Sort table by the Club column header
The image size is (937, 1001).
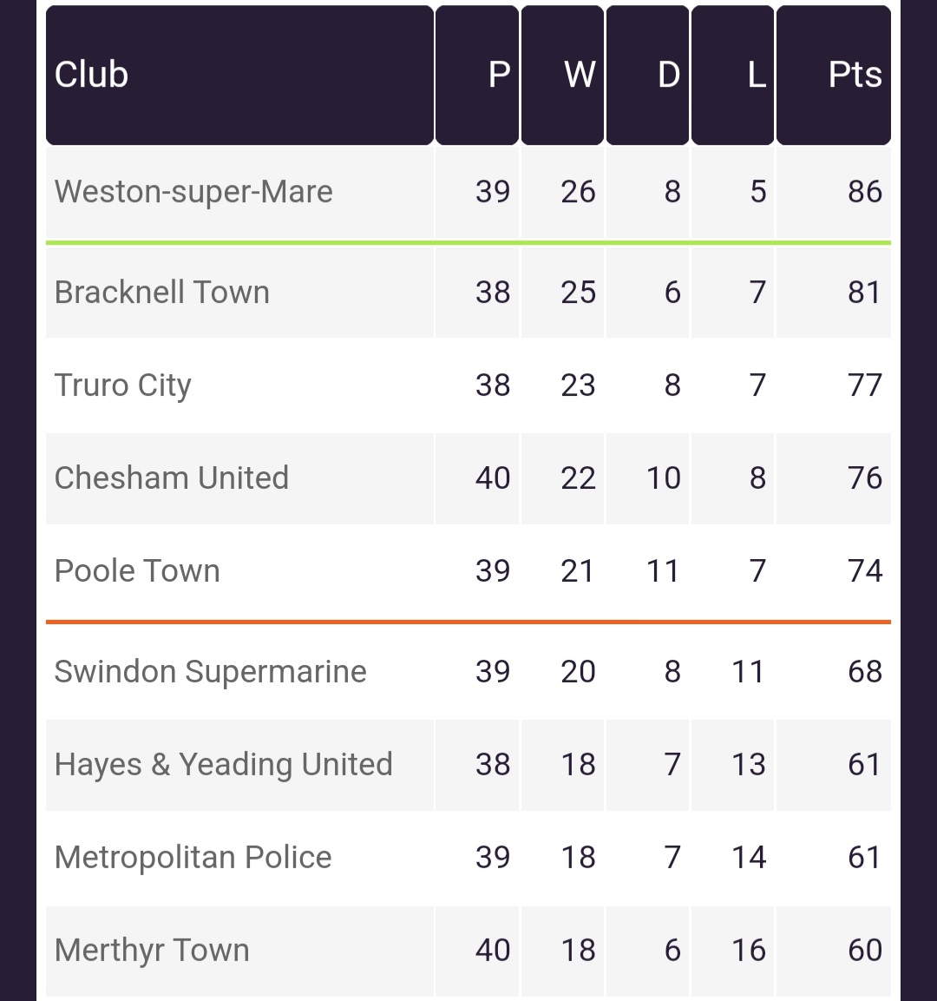pos(239,76)
